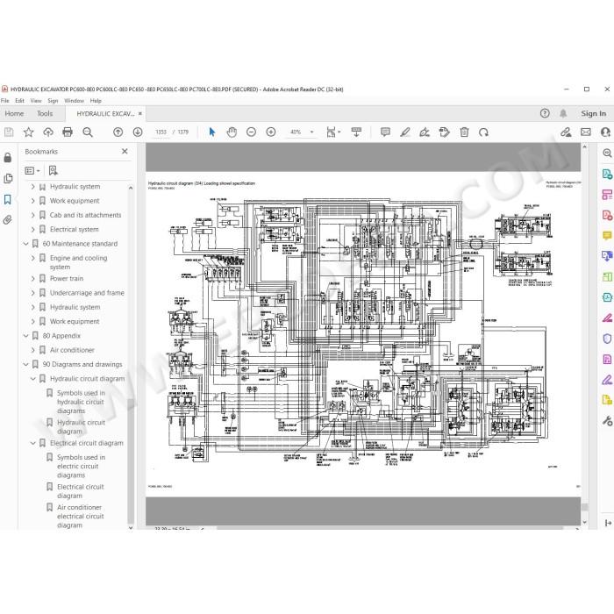Click the share link icon
Screen dimensions: 614x614
(566, 132)
